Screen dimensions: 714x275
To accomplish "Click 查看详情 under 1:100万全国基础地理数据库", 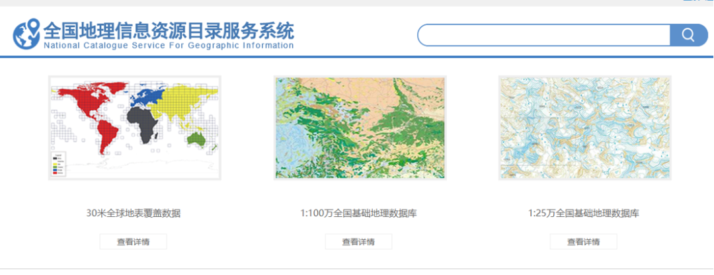I will (x=358, y=242).
